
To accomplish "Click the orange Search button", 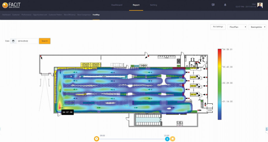I will 45,41.
